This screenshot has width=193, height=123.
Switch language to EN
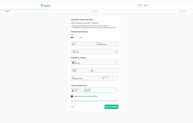pos(145,5)
